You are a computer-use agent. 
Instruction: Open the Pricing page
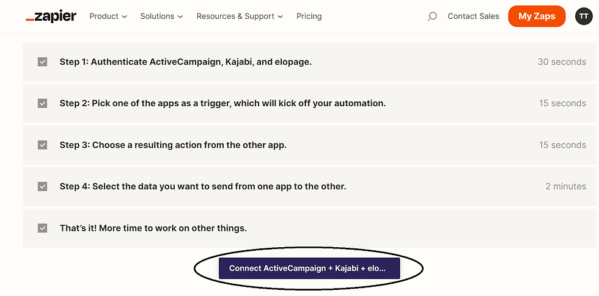pos(309,16)
